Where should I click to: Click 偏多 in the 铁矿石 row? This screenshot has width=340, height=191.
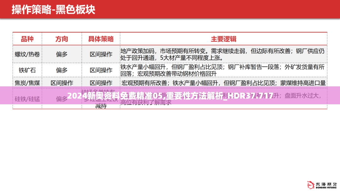coord(62,70)
